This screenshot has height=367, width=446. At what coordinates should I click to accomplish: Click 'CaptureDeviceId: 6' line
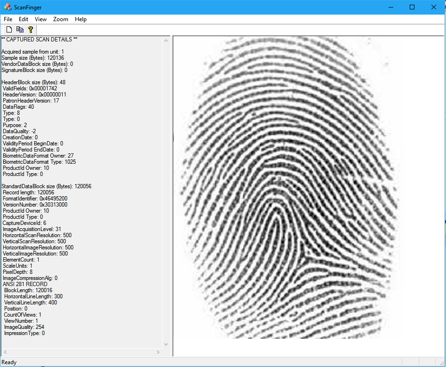pos(24,223)
